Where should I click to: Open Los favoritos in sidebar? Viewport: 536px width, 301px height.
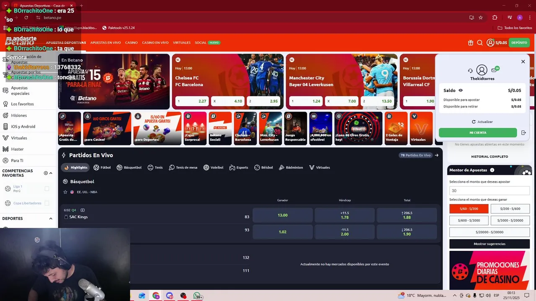[x=23, y=104]
